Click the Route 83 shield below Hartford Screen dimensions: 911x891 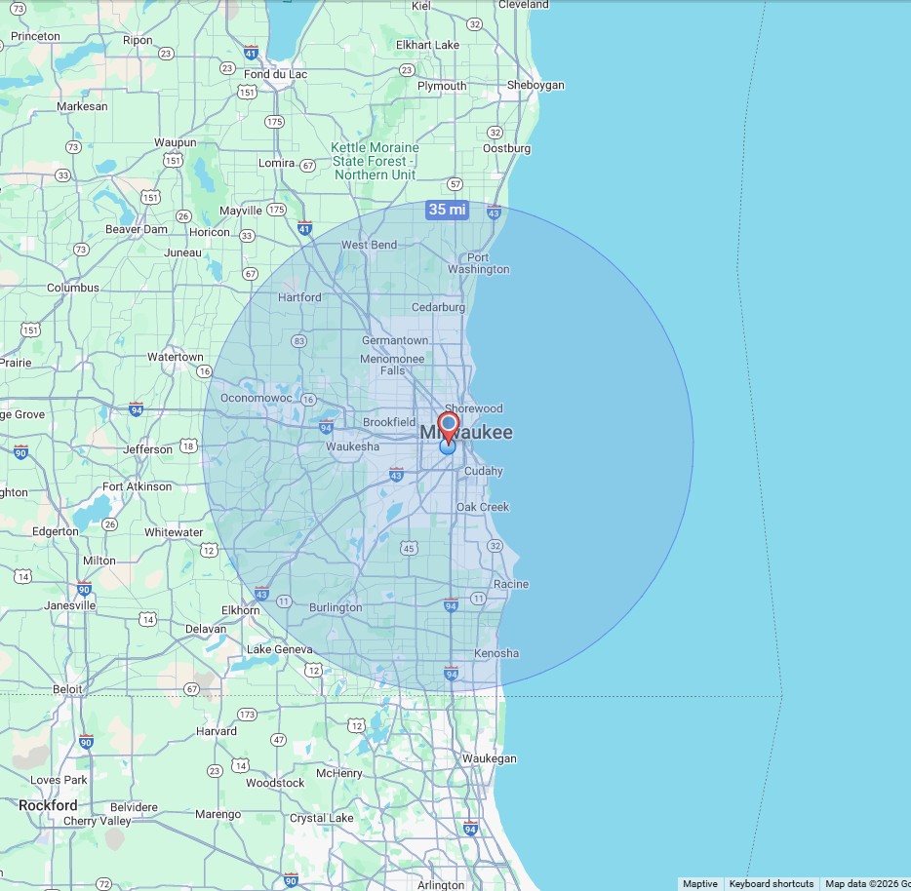pyautogui.click(x=298, y=341)
